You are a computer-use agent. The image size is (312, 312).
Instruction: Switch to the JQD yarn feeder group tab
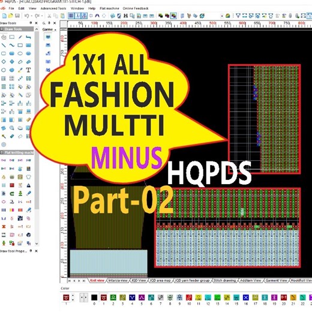pyautogui.click(x=192, y=281)
